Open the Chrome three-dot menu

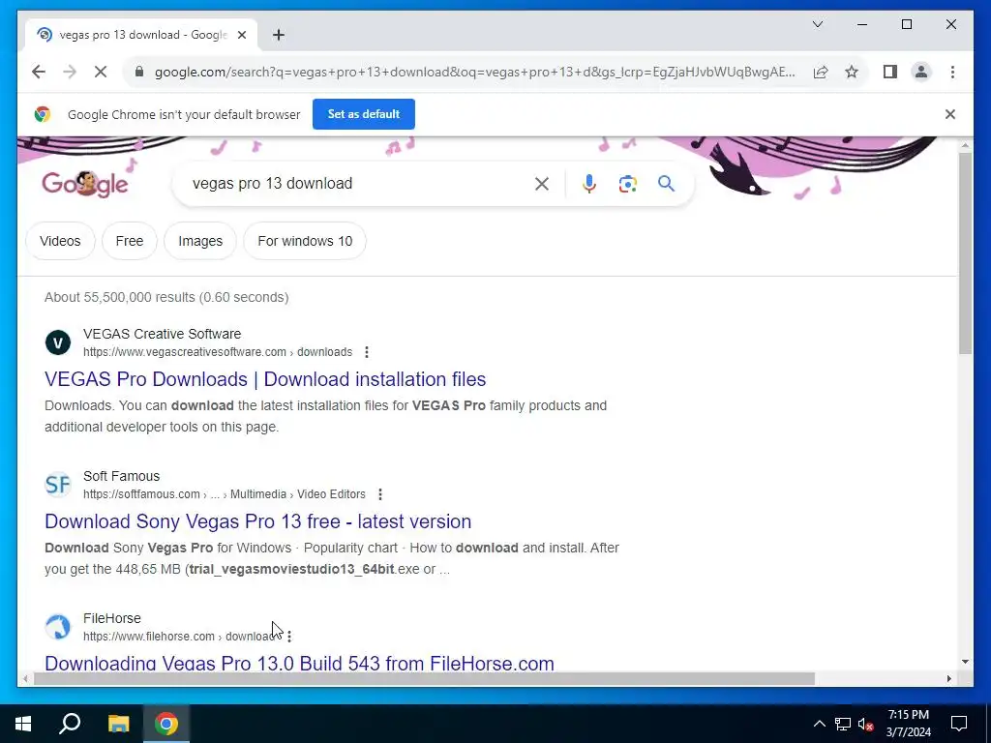(952, 72)
